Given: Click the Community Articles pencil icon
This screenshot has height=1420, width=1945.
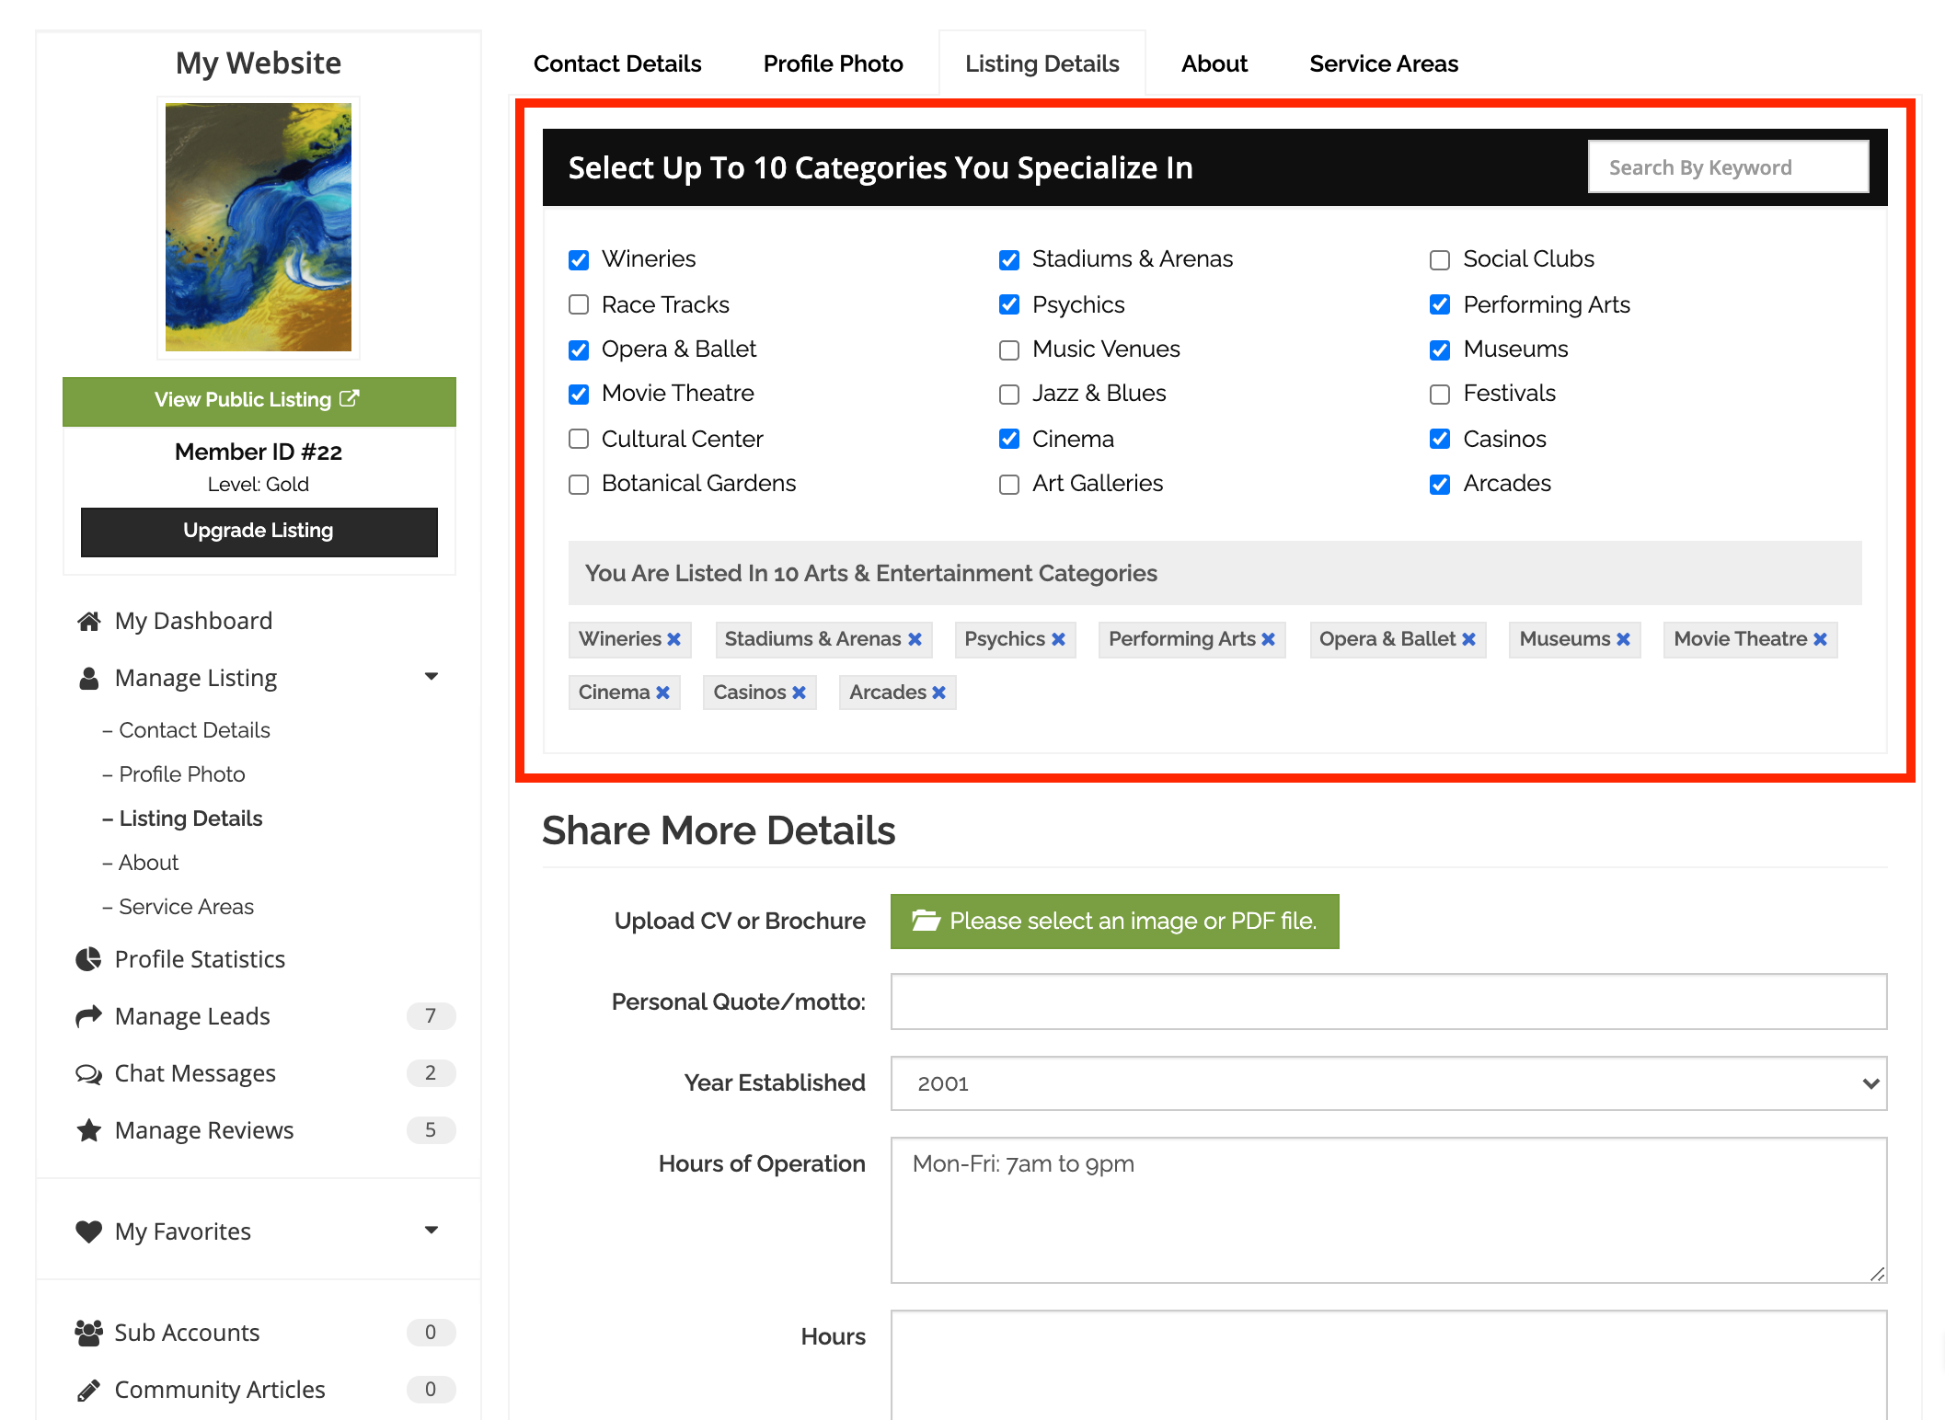Looking at the screenshot, I should tap(88, 1390).
